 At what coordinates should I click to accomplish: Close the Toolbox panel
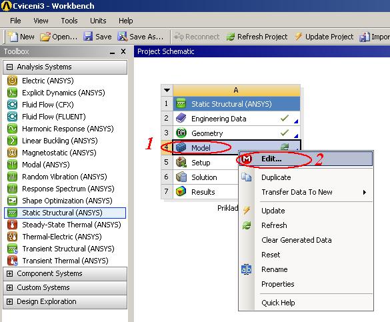click(123, 51)
